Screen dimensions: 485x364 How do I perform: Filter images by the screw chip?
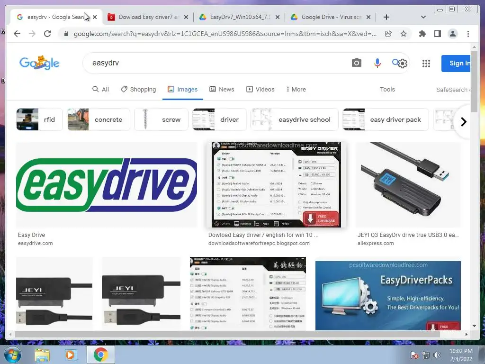pyautogui.click(x=161, y=119)
